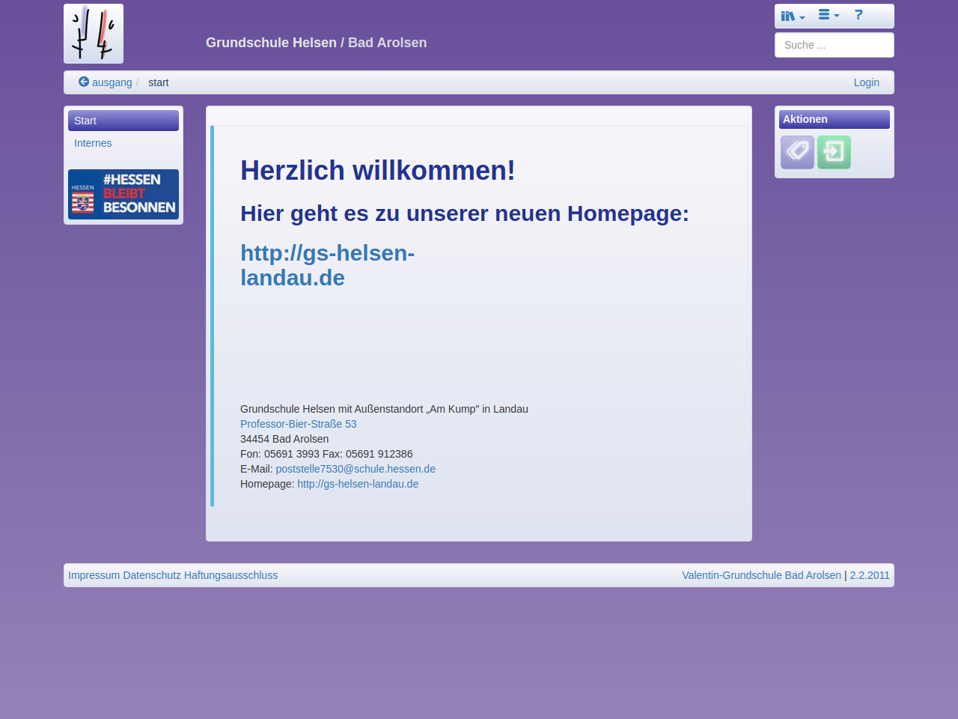Click the school logo image
This screenshot has width=958, height=719.
(94, 34)
